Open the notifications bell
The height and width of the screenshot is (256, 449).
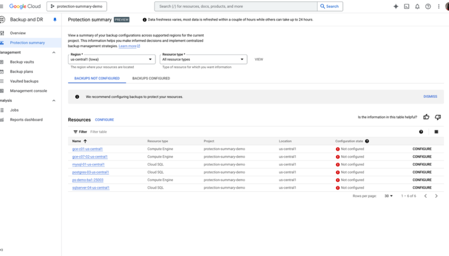pyautogui.click(x=417, y=7)
